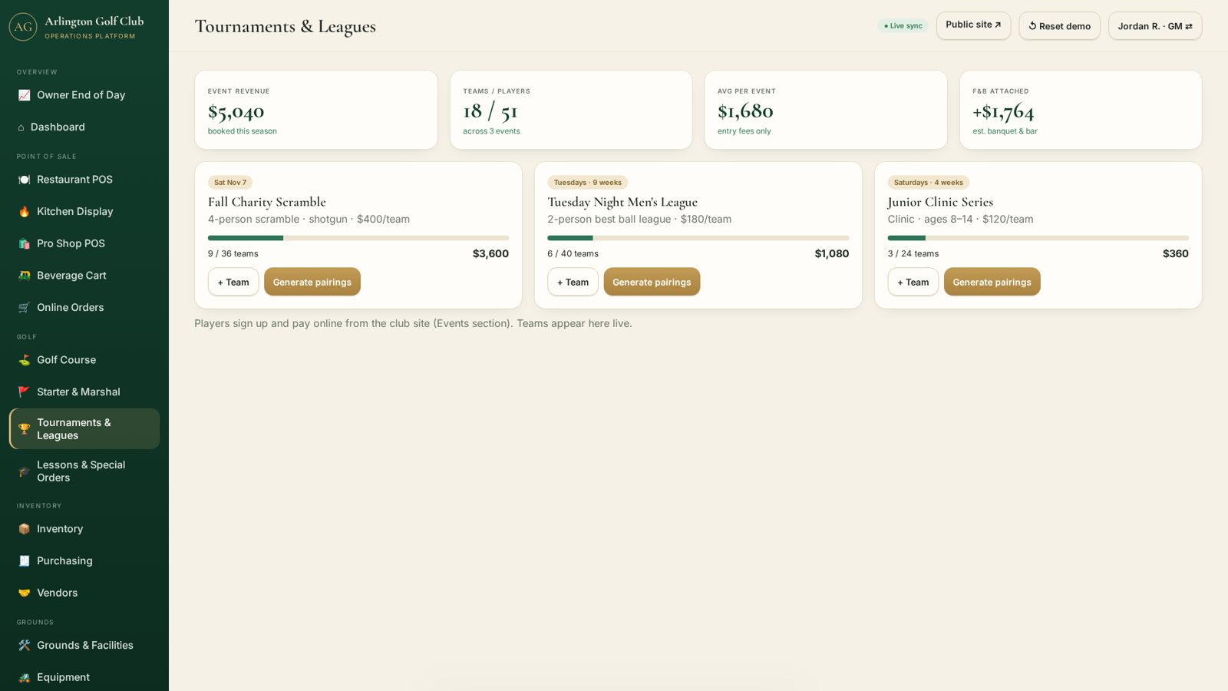Click the Owner End of Day chart icon
The width and height of the screenshot is (1228, 691).
pos(24,95)
